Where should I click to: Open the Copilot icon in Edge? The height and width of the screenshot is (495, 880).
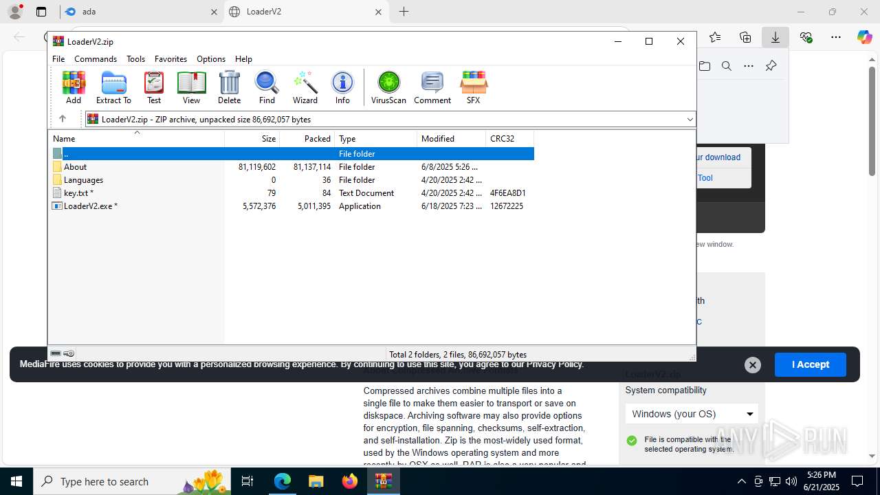pos(864,37)
